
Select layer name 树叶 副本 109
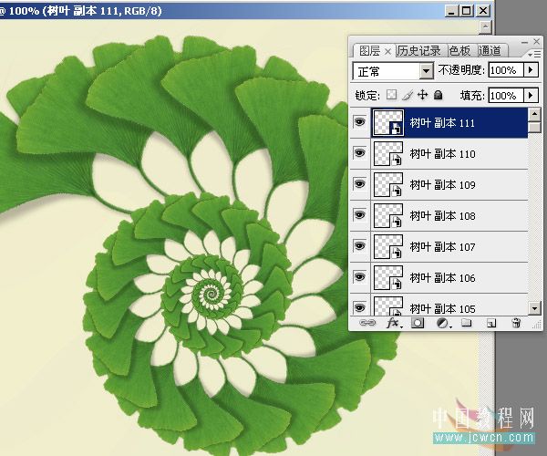(442, 184)
